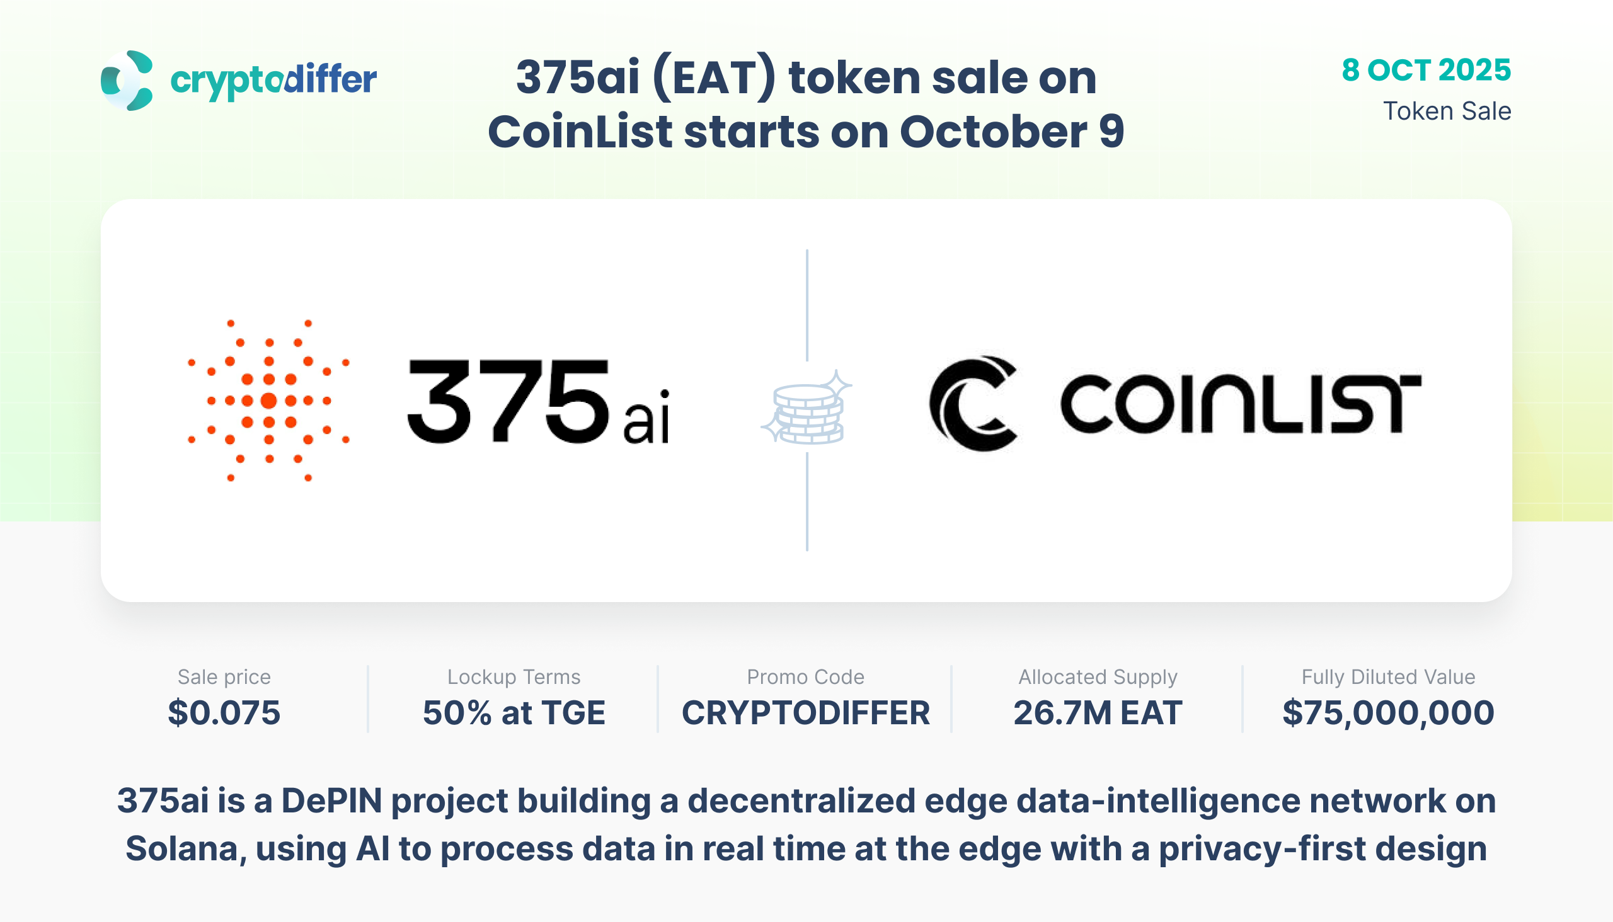
Task: Click the orange 375ai sunburst logo
Action: point(268,400)
